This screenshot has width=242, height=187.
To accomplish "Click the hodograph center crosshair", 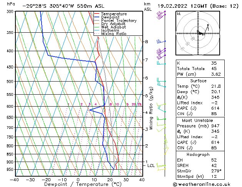I will [198, 33].
